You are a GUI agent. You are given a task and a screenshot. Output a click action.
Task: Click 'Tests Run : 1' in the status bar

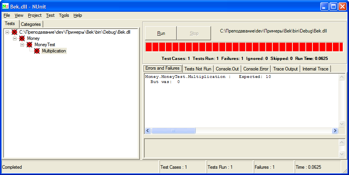[x=220, y=167]
